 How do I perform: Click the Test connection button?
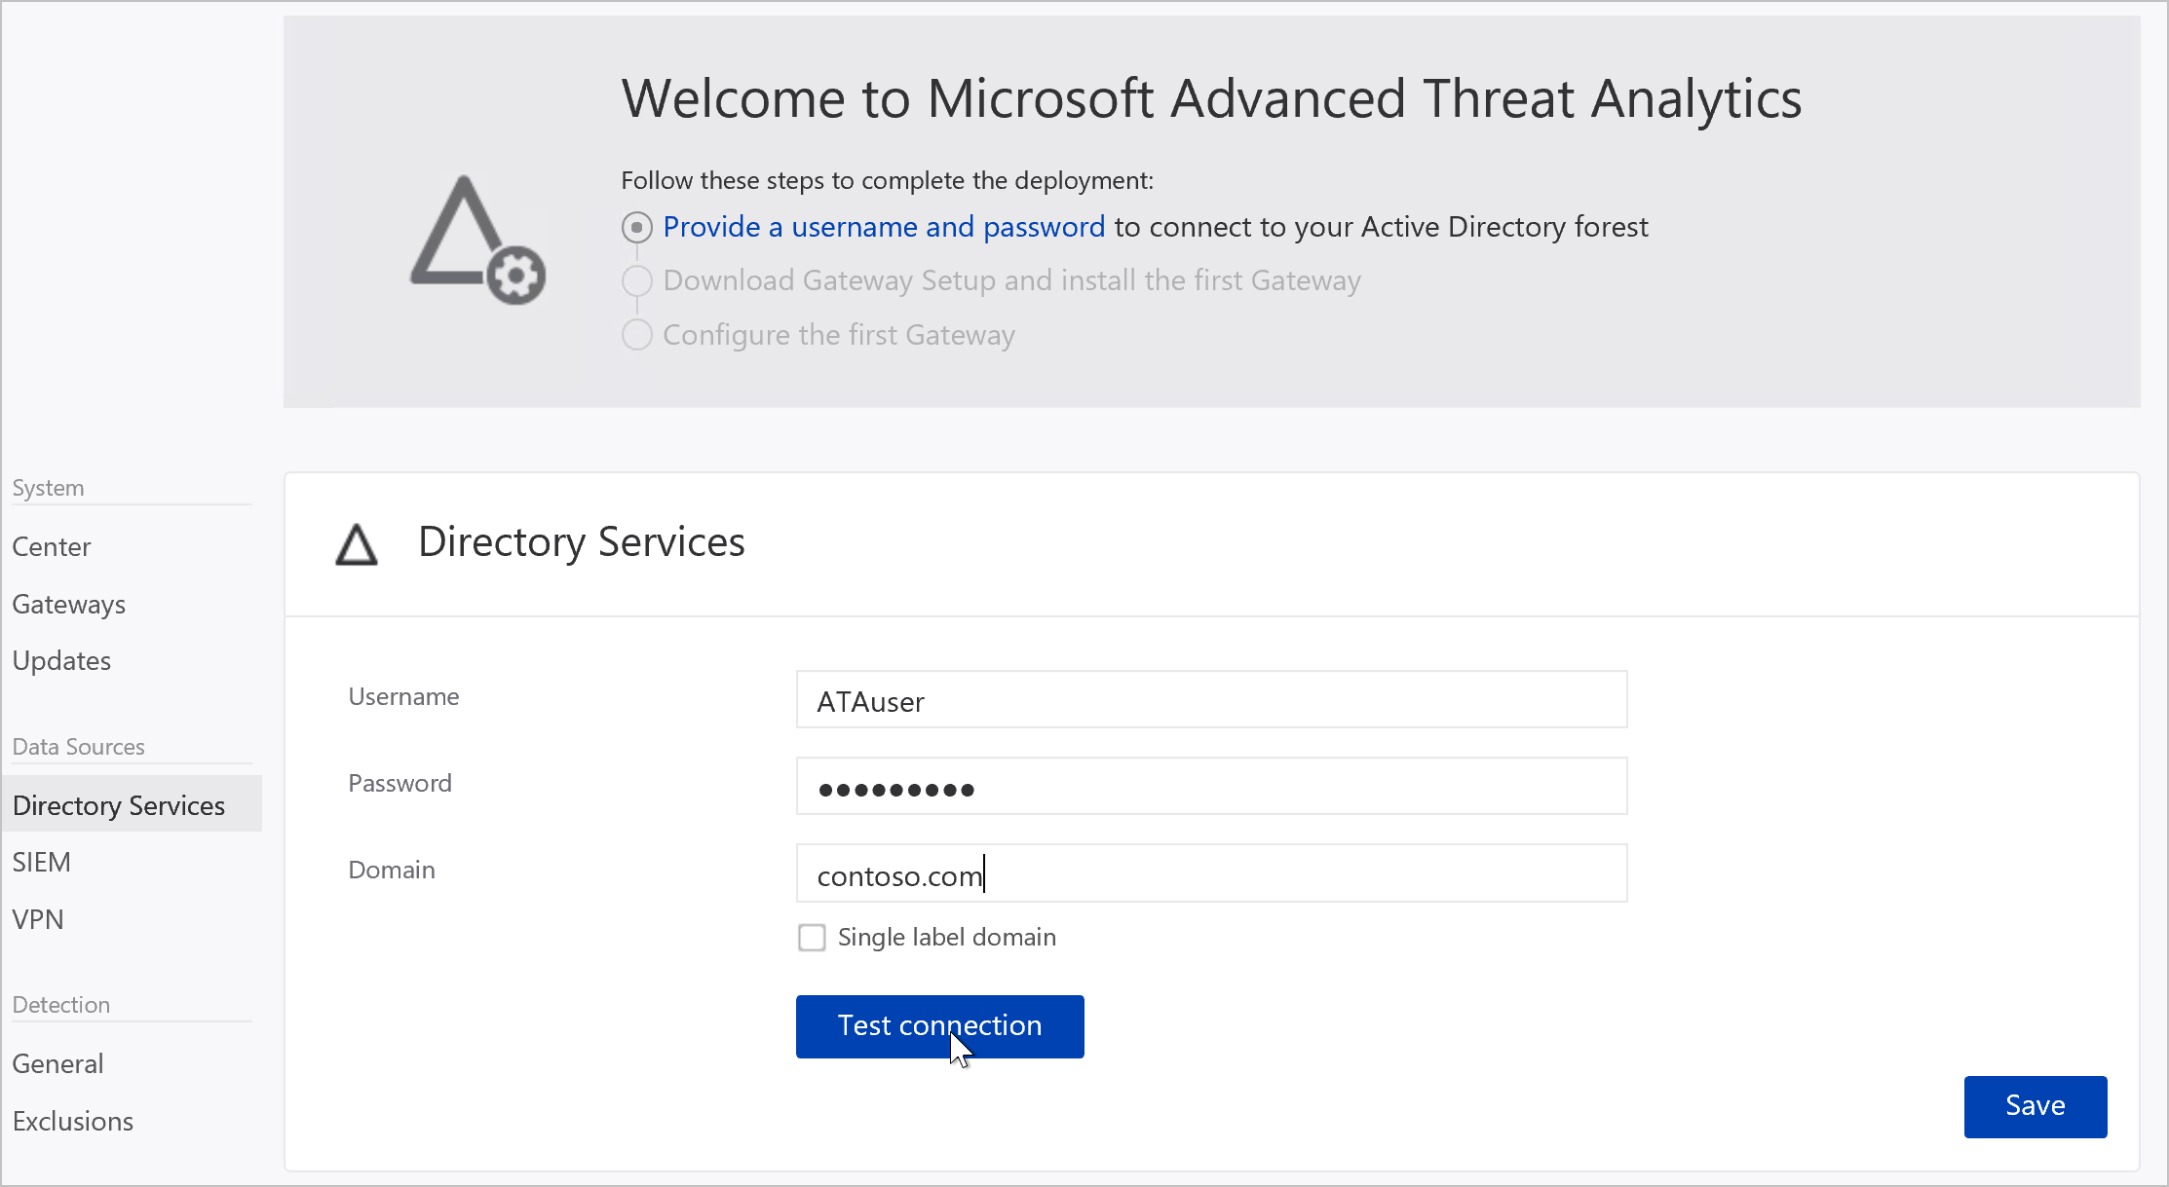click(x=940, y=1024)
